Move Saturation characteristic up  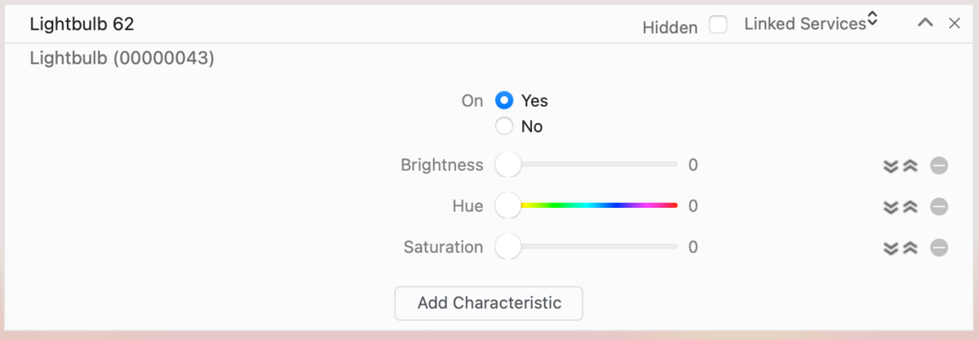point(910,248)
